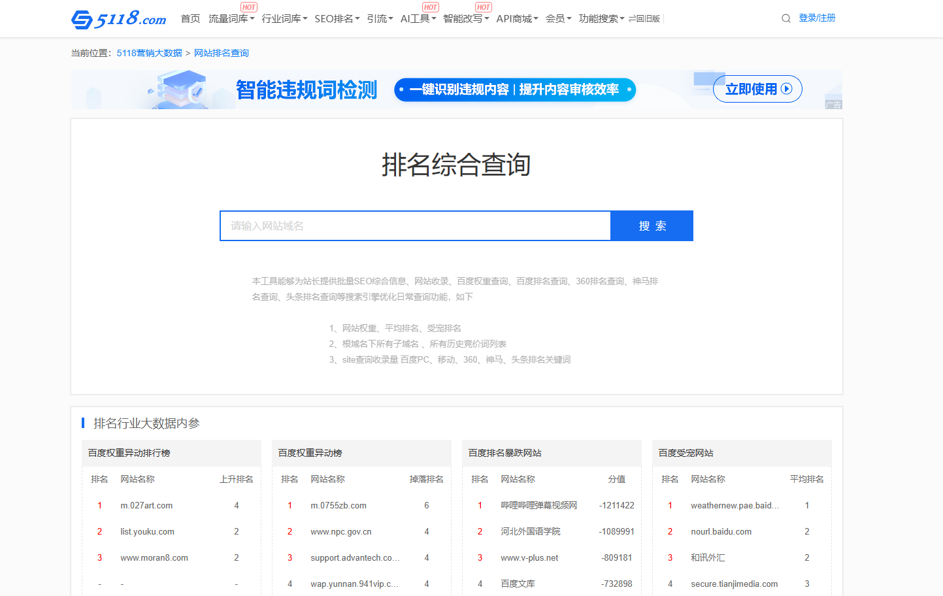
Task: Open the API商城 dropdown
Action: pyautogui.click(x=514, y=18)
